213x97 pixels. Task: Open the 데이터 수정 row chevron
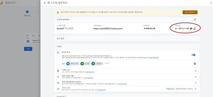tap(195, 89)
